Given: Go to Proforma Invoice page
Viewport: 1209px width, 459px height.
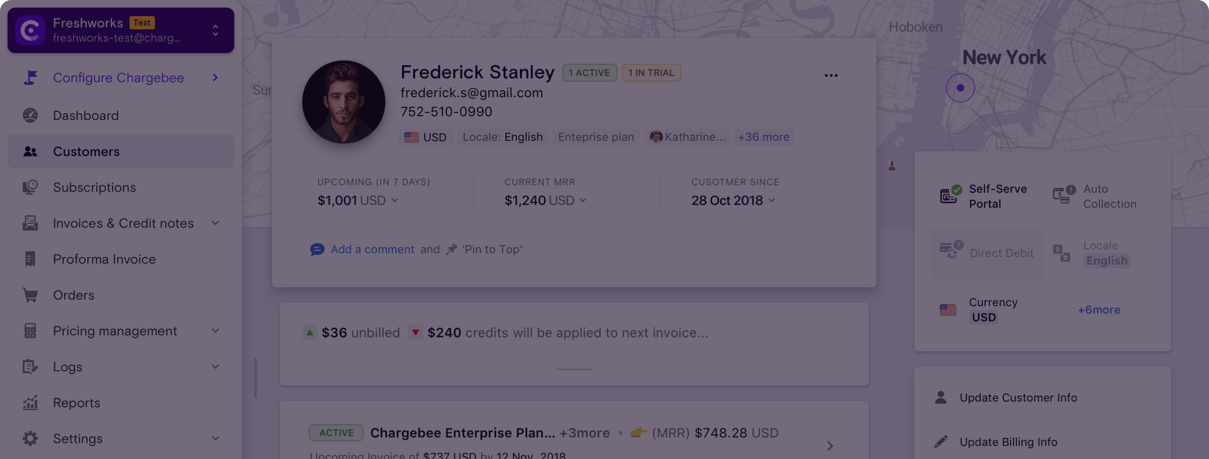Looking at the screenshot, I should pos(104,259).
